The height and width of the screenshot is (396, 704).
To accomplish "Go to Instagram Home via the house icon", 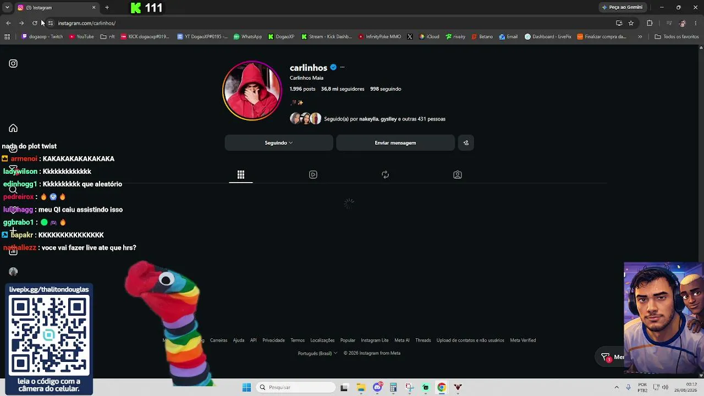I will click(x=13, y=128).
